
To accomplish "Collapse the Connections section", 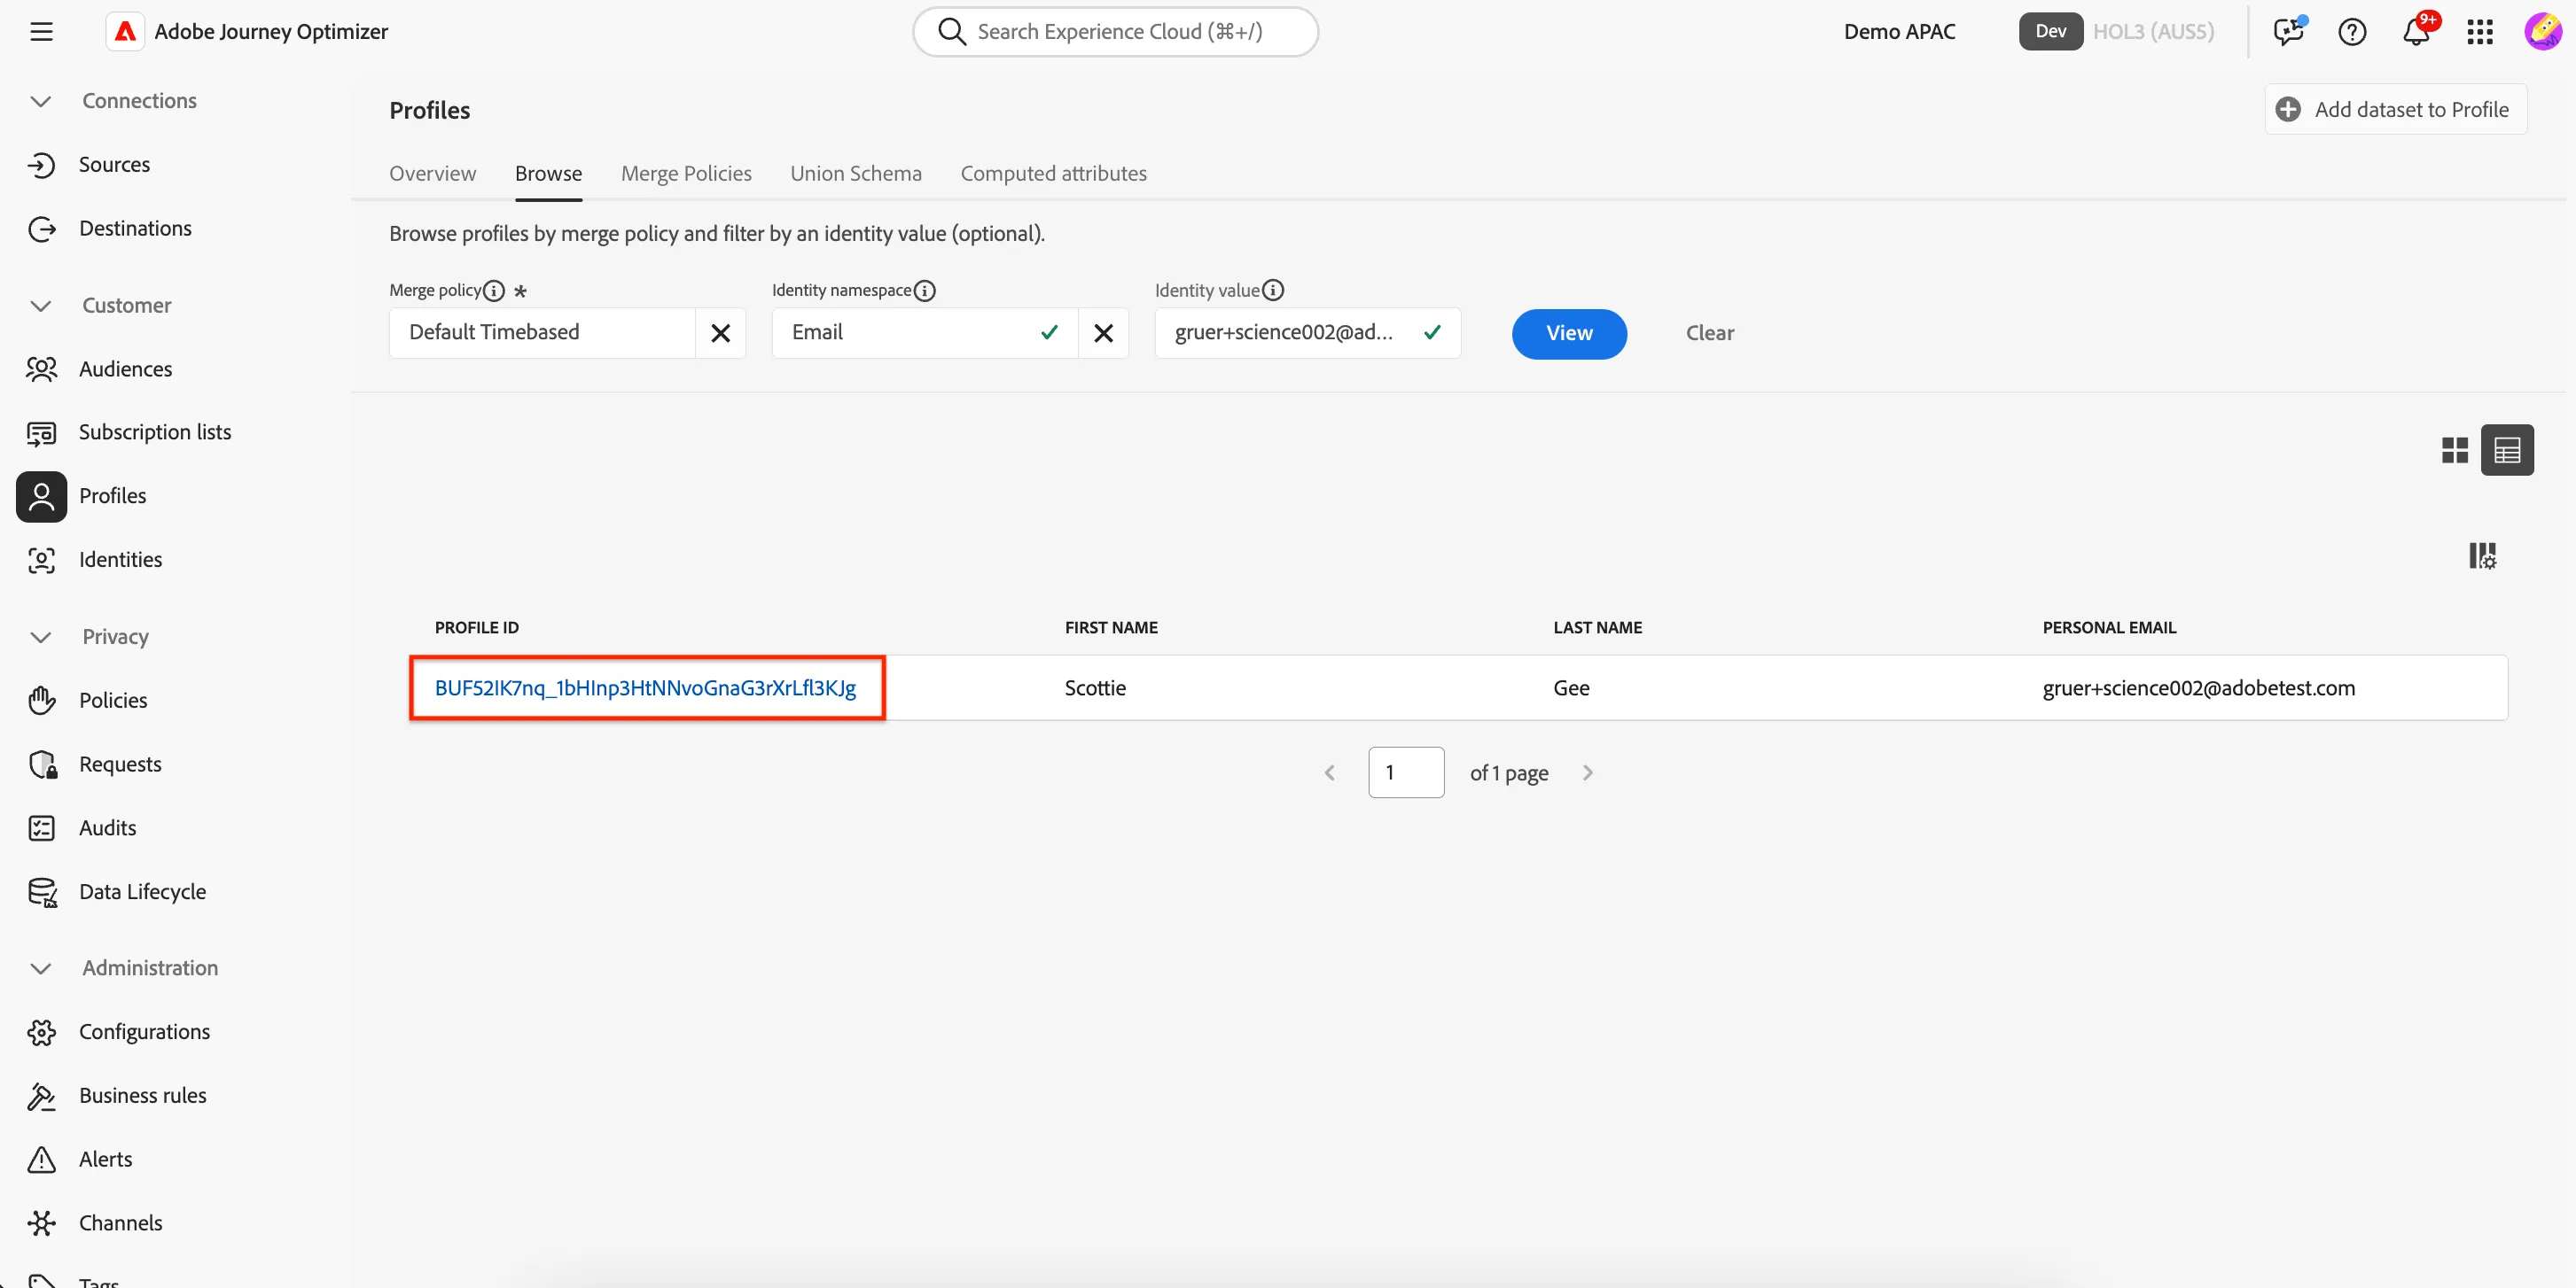I will (x=41, y=101).
